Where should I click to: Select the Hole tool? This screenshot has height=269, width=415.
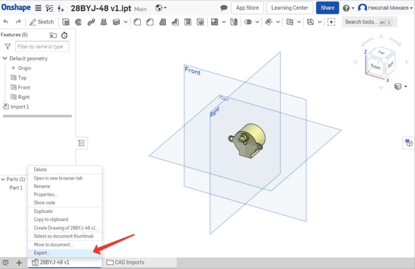pos(201,22)
